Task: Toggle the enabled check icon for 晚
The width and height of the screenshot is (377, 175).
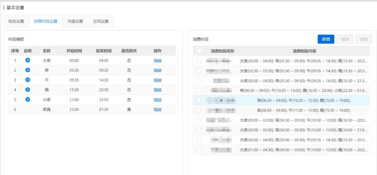Action: [x=28, y=90]
